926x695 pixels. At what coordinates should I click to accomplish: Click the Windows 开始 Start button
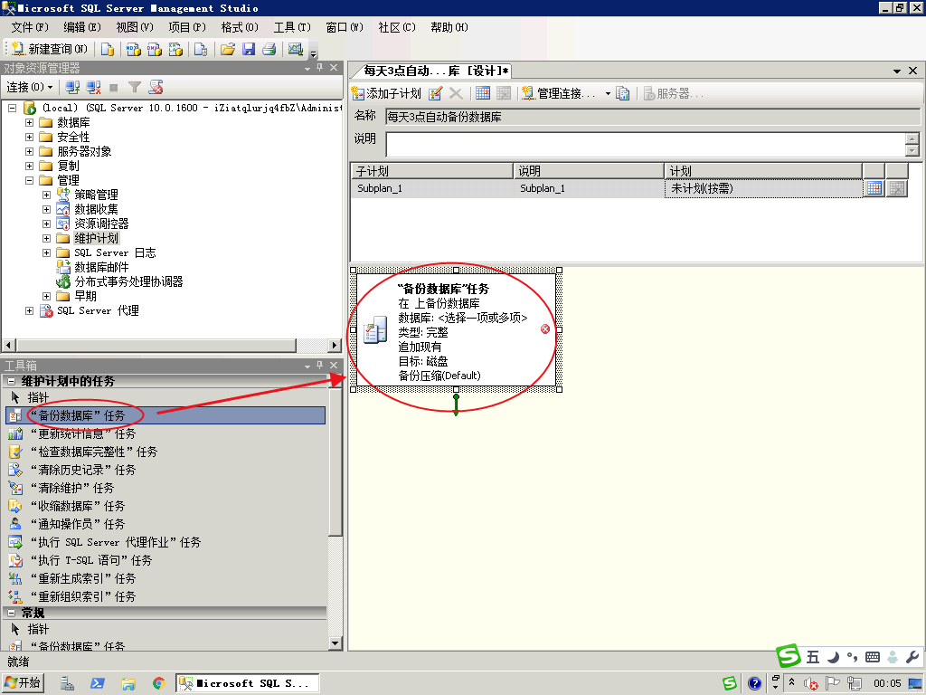point(24,683)
